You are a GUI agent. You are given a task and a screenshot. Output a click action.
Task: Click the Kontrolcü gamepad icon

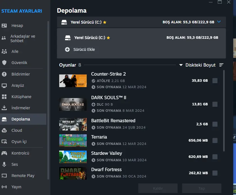[4, 153]
